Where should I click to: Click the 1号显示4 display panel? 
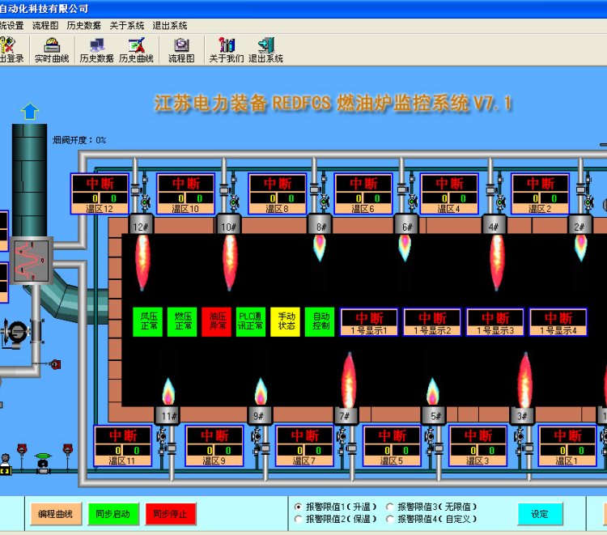[x=558, y=322]
